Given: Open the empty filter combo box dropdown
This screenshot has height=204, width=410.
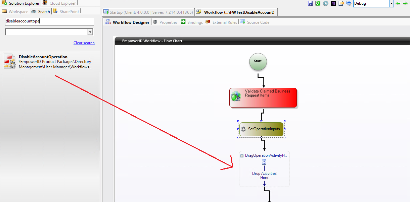Looking at the screenshot, I should point(90,32).
